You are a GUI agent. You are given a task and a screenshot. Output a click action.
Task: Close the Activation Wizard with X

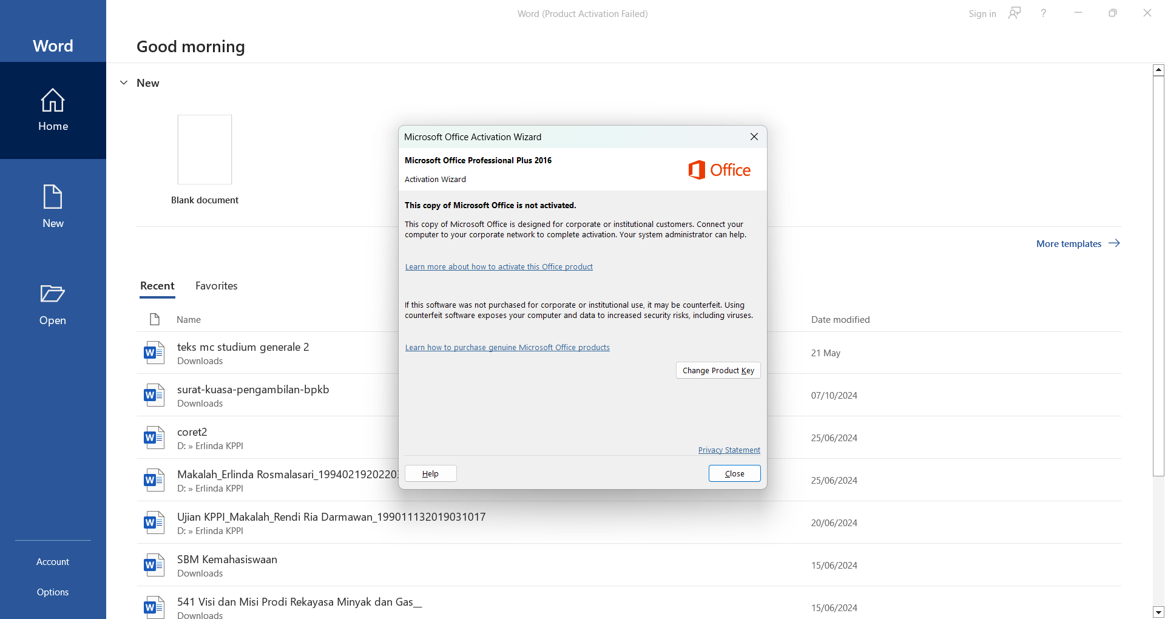click(x=754, y=137)
